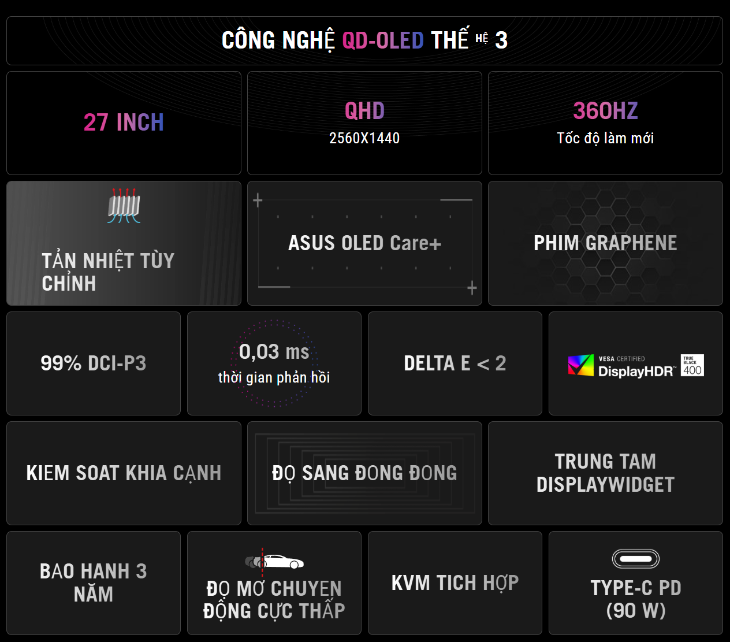Open the QD-OLED generation 3 header banner

(364, 40)
